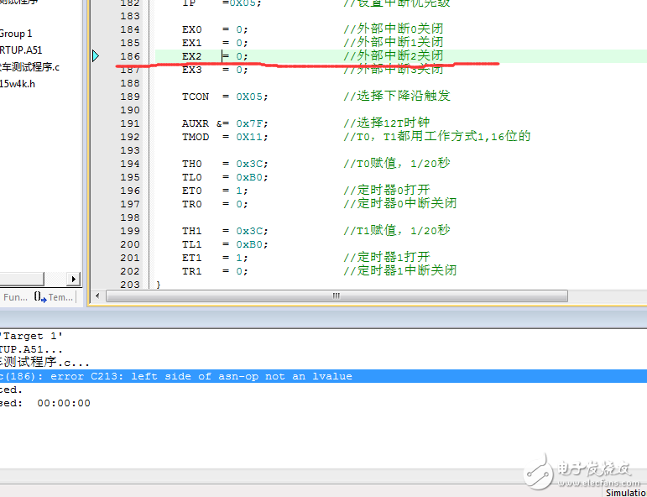Click the comment 定时器1打开
Screen dimensions: 647x497
pos(387,257)
